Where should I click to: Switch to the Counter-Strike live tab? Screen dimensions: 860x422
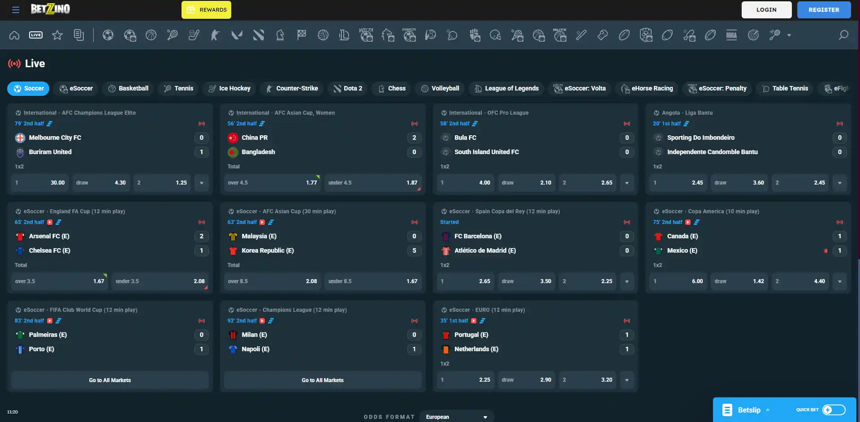[292, 89]
